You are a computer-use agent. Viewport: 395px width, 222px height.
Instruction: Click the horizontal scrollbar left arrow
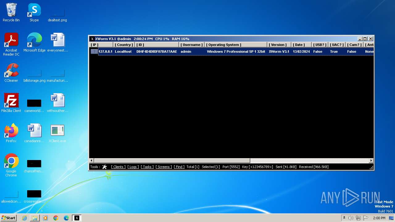click(91, 161)
